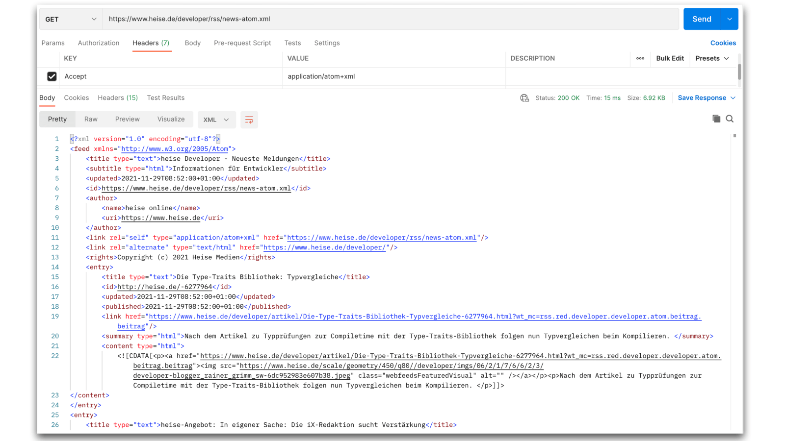
Task: Open the Presets dropdown
Action: coord(712,58)
